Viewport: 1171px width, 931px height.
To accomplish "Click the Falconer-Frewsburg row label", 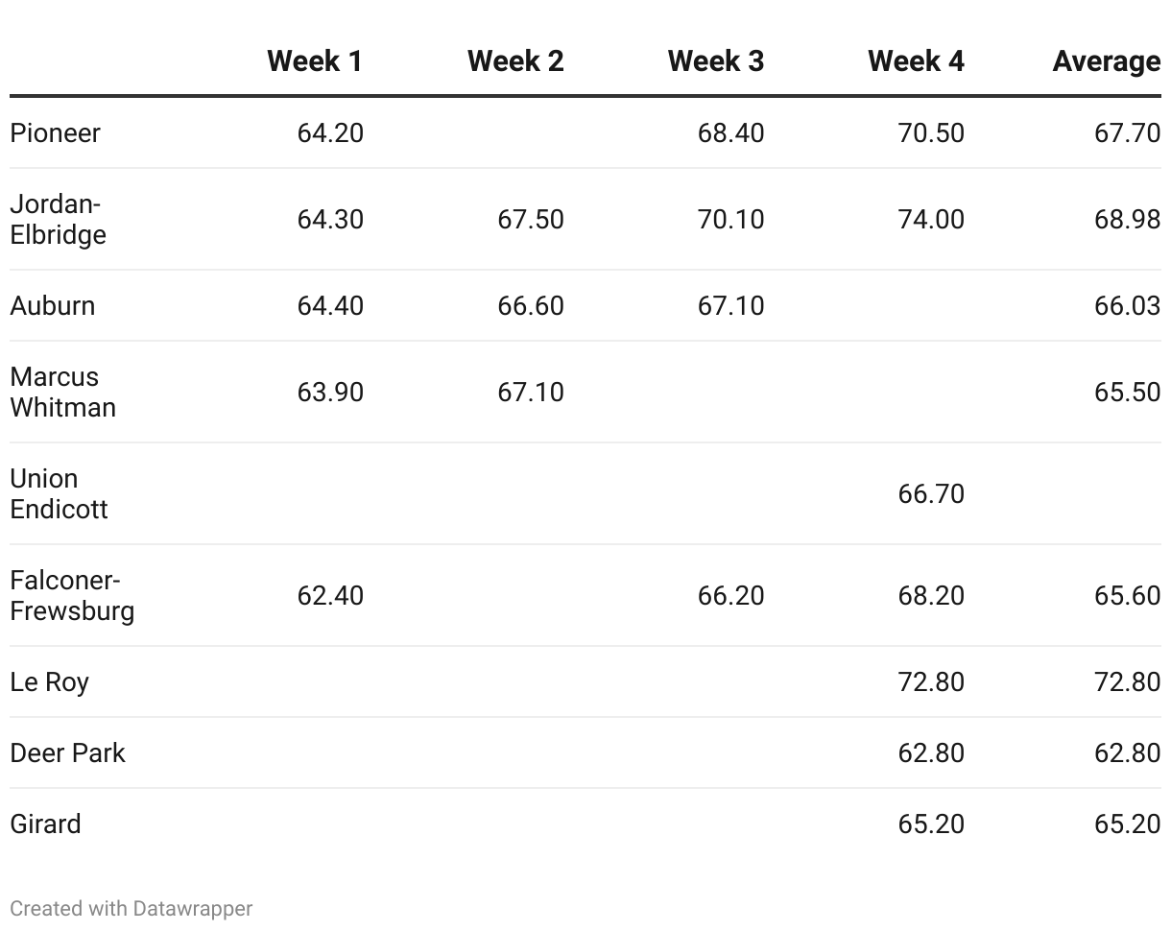I will [x=72, y=595].
